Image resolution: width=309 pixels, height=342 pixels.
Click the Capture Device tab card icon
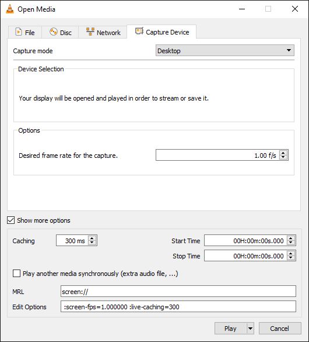click(139, 31)
